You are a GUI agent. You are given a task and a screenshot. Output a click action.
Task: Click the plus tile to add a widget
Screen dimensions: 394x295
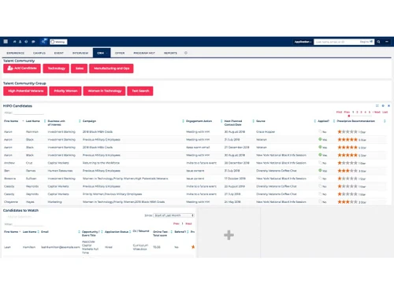point(229,235)
